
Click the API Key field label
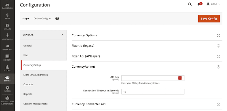(115, 77)
